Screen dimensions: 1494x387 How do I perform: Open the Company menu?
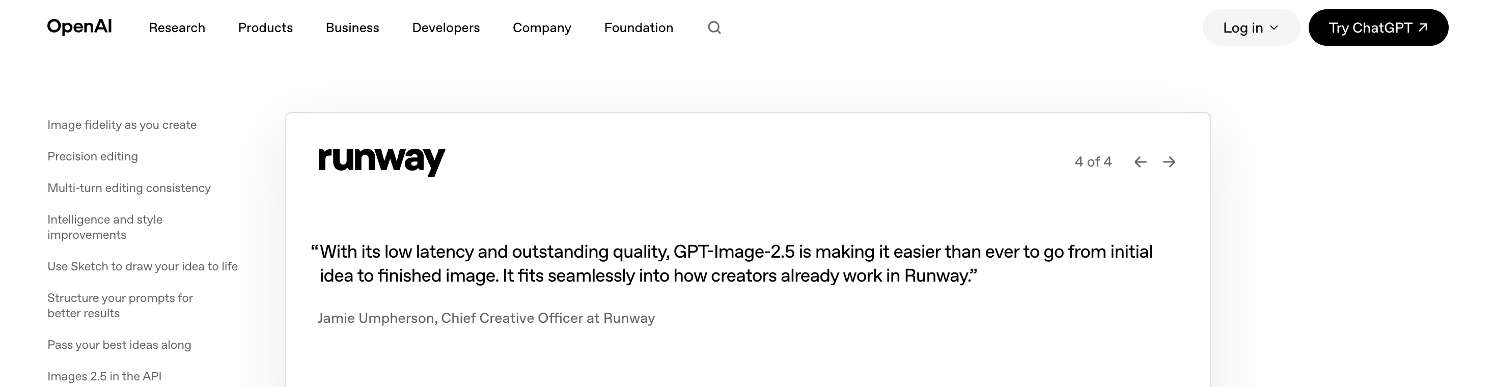(542, 27)
